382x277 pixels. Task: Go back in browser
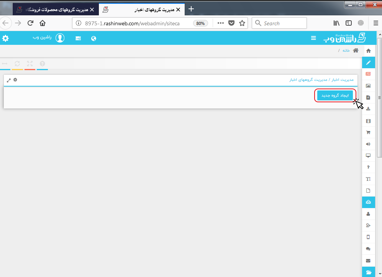(6, 23)
